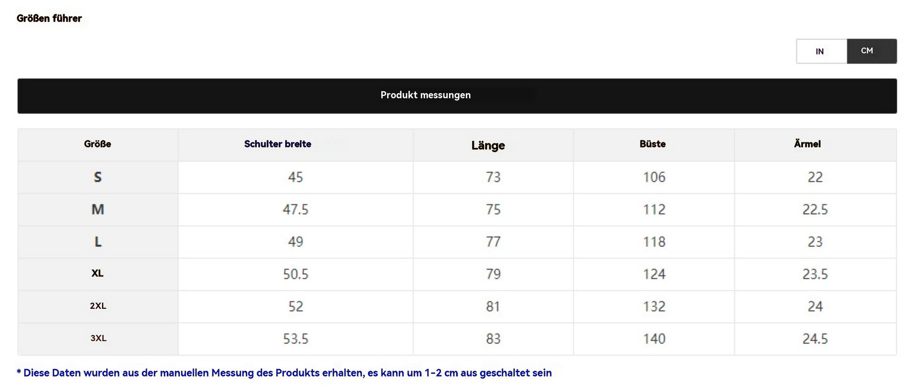Viewport: 910px width, 388px height.
Task: Click the 79 length value cell
Action: coord(493,274)
